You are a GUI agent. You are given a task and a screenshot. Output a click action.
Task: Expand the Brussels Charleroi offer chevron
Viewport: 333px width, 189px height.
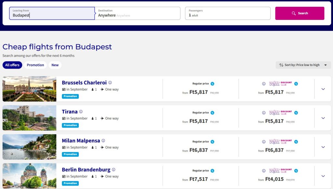pyautogui.click(x=323, y=89)
